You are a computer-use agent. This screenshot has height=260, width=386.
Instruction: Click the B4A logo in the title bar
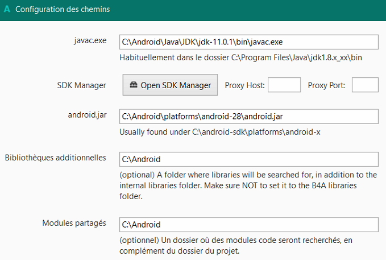[x=7, y=10]
